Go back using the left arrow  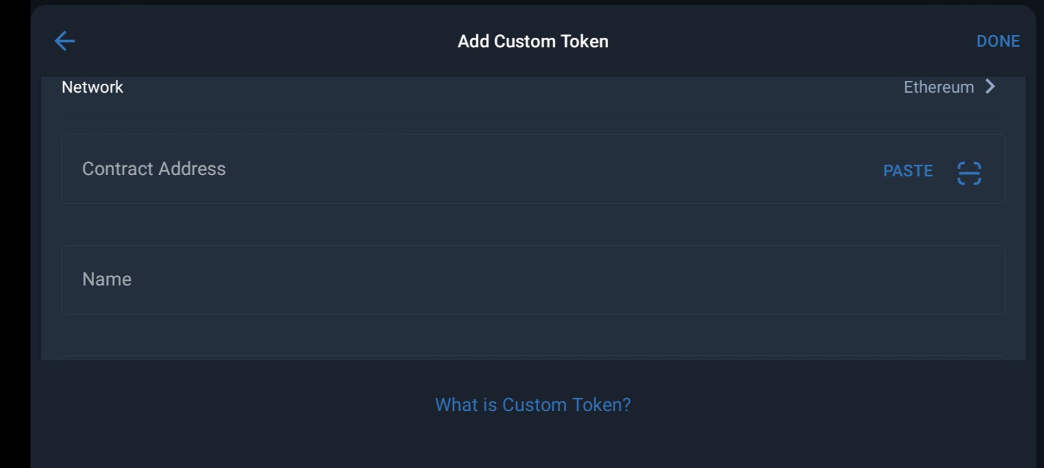65,41
